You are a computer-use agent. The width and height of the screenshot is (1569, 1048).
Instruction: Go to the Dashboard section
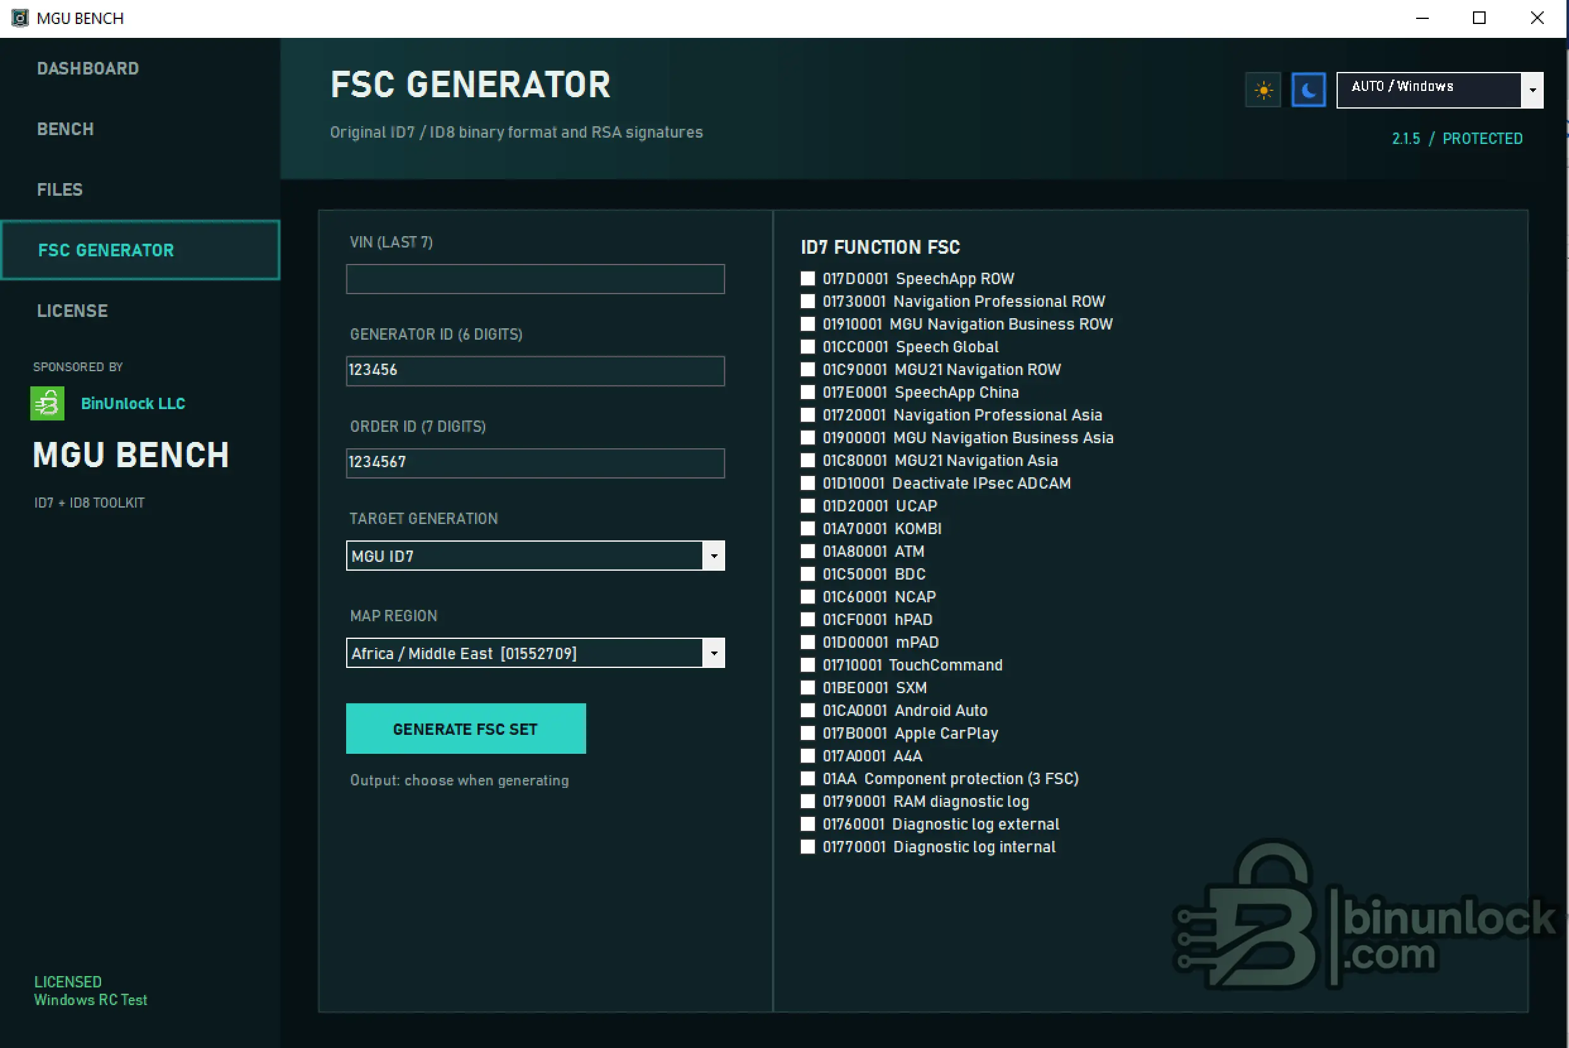(x=88, y=68)
